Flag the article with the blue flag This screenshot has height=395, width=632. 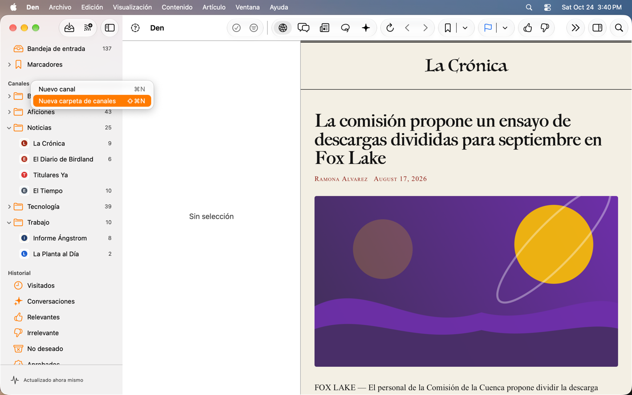[488, 28]
